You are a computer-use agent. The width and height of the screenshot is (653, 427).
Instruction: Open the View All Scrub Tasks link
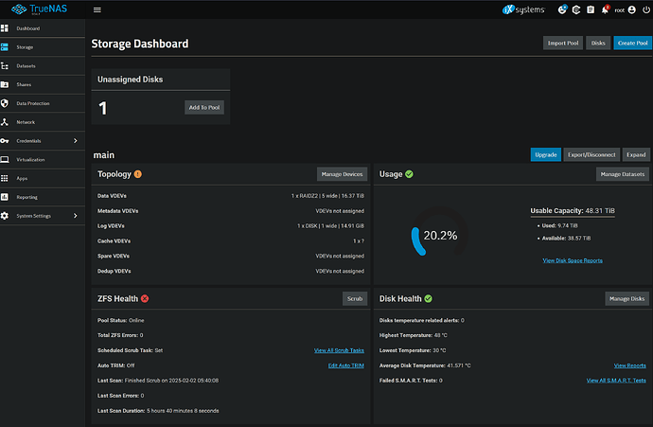[x=339, y=350]
